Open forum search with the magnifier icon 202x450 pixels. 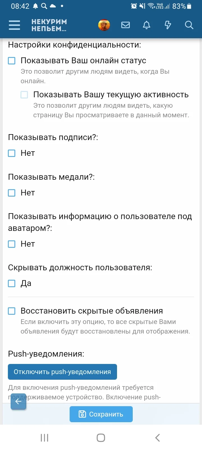(189, 25)
